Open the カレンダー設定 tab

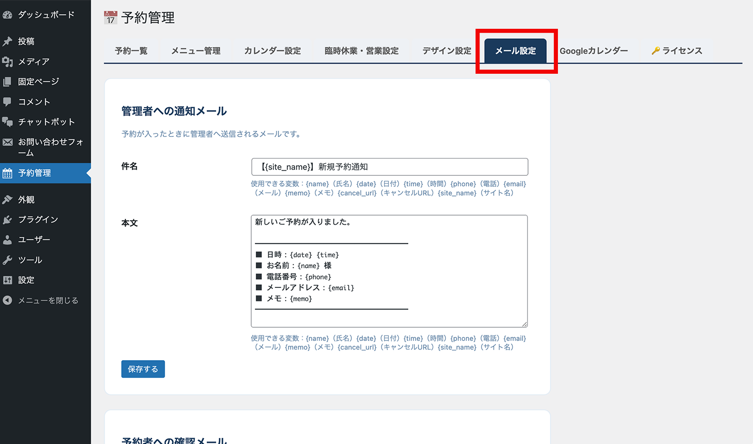(272, 51)
